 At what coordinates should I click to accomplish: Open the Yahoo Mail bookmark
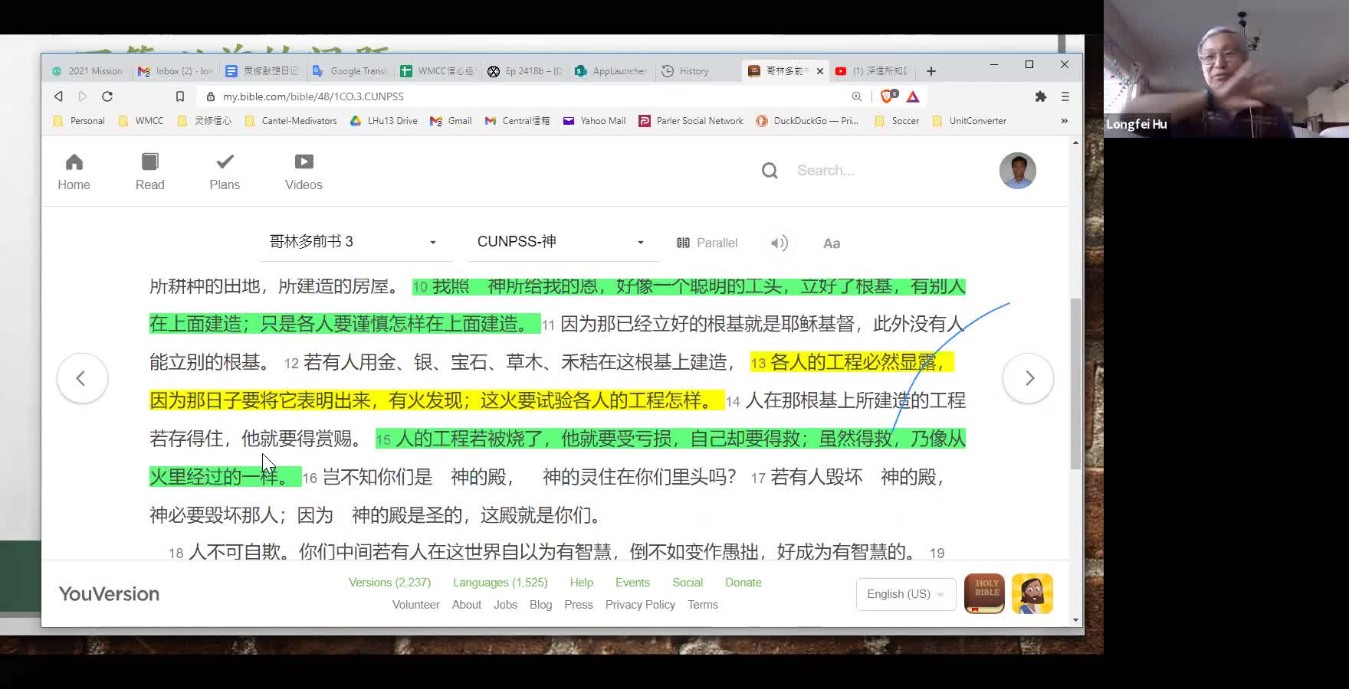[594, 121]
